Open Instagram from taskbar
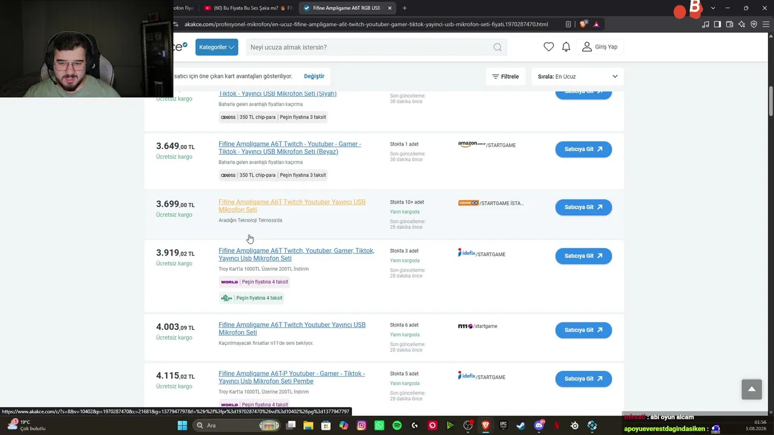The height and width of the screenshot is (435, 774). point(362,425)
